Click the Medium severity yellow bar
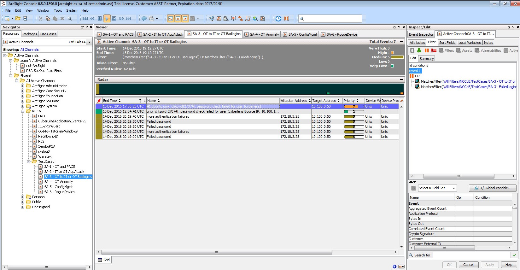Viewport: 520px width, 270px height. pyautogui.click(x=397, y=57)
